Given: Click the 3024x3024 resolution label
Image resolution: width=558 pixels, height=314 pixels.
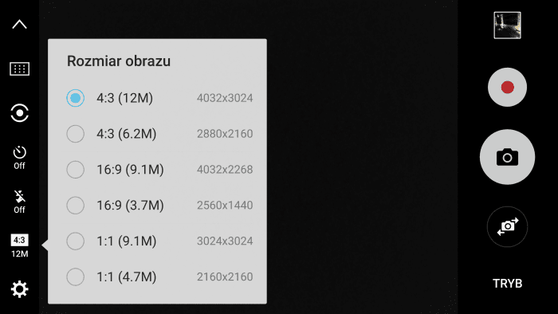Looking at the screenshot, I should pyautogui.click(x=225, y=241).
